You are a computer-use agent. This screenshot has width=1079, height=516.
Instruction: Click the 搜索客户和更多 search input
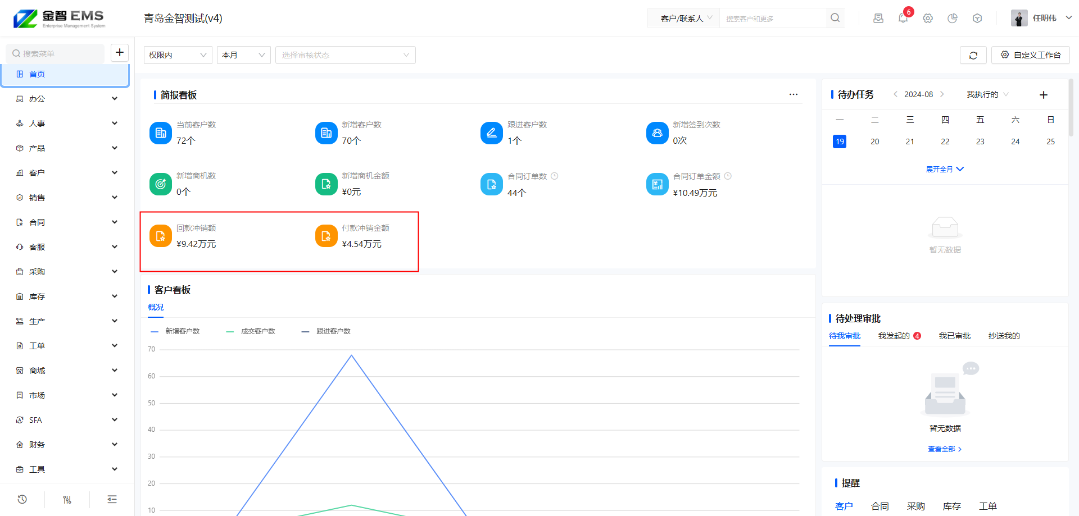coord(773,19)
